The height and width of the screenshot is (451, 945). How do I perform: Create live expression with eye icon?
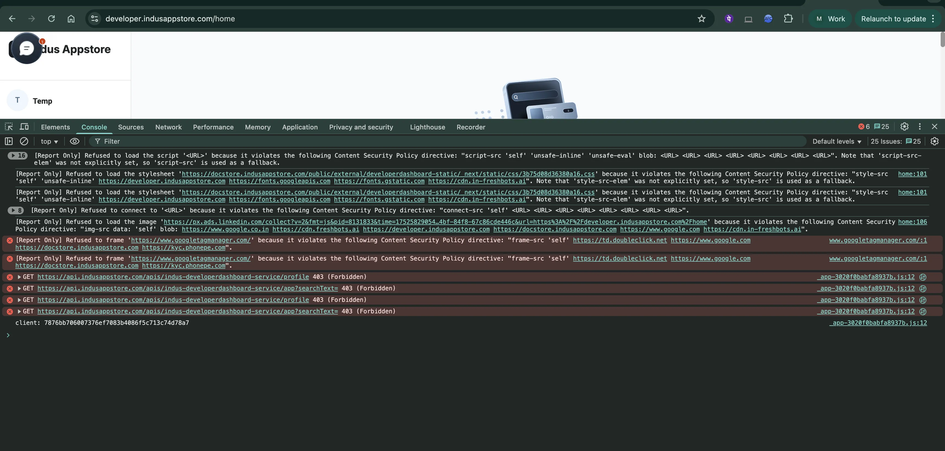point(74,141)
